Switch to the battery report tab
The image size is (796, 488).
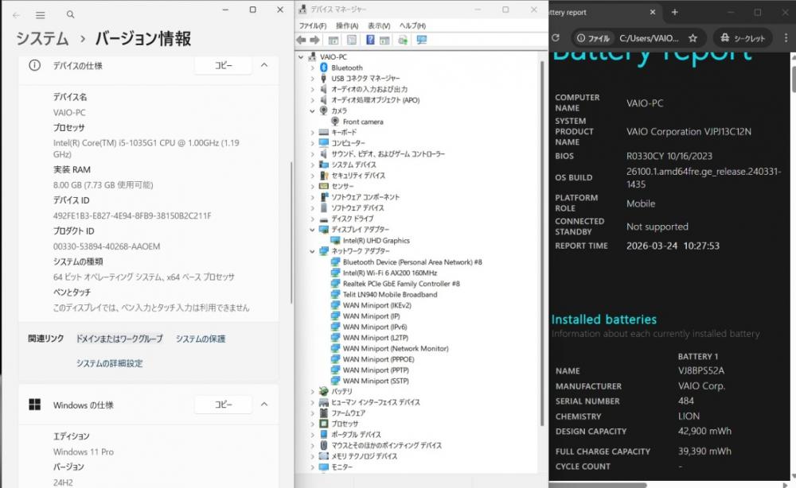point(604,13)
